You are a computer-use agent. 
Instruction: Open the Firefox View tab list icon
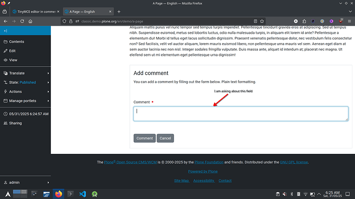tap(5, 11)
